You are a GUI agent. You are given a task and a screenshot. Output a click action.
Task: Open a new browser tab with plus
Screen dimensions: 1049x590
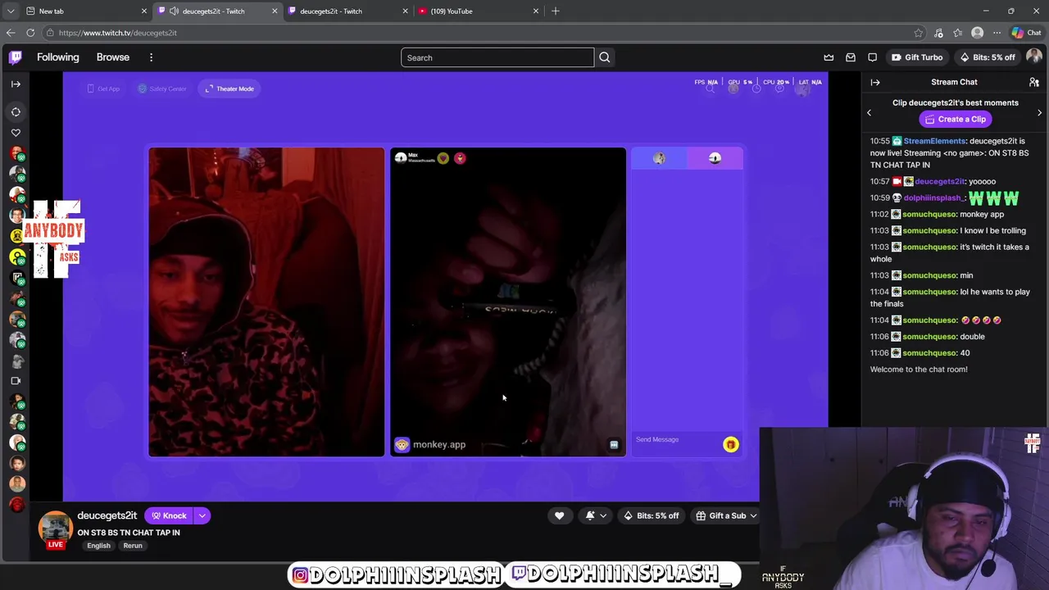[556, 11]
